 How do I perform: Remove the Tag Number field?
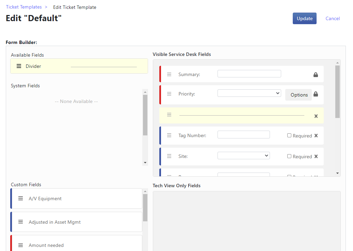pos(316,135)
